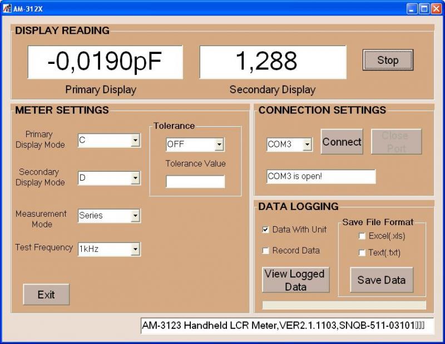Expand the Measurement Mode Series dropdown
This screenshot has width=445, height=344.
click(109, 216)
